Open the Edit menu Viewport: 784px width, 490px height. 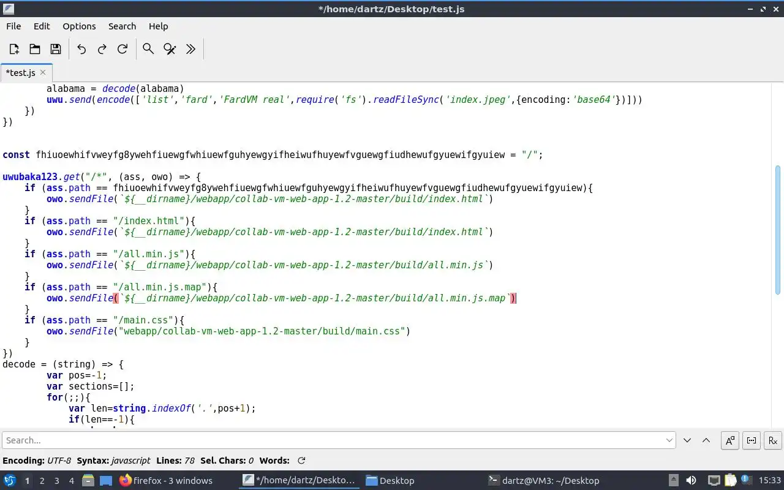42,26
